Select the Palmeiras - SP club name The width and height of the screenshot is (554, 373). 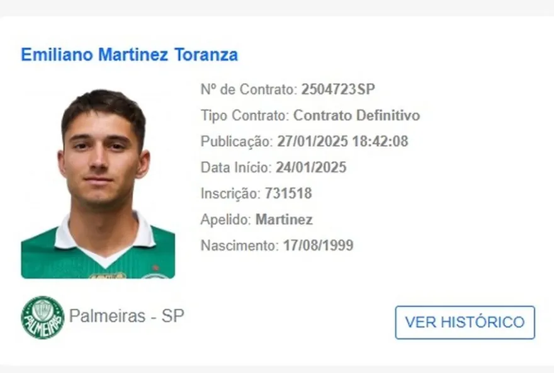(127, 316)
